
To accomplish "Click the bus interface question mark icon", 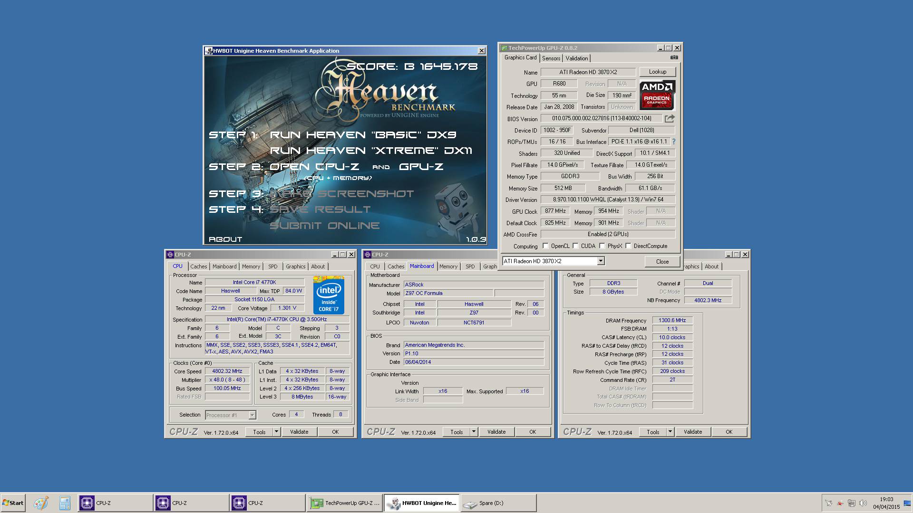I will click(x=673, y=142).
